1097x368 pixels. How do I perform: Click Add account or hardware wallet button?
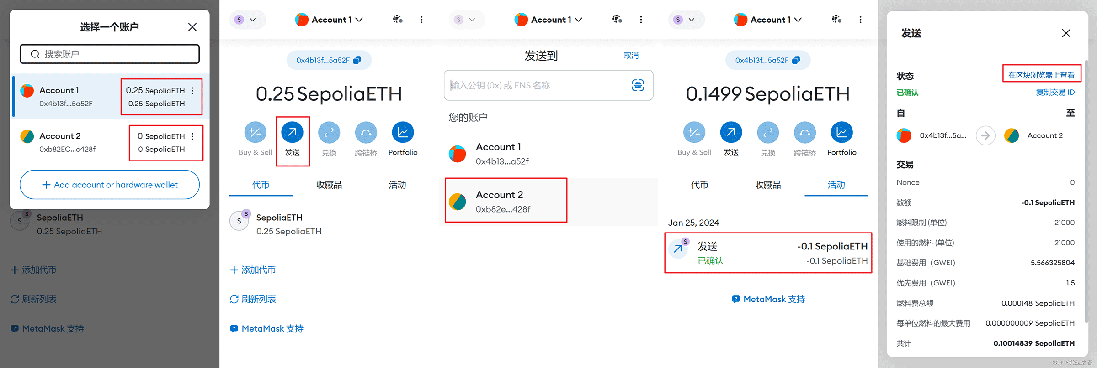[110, 185]
